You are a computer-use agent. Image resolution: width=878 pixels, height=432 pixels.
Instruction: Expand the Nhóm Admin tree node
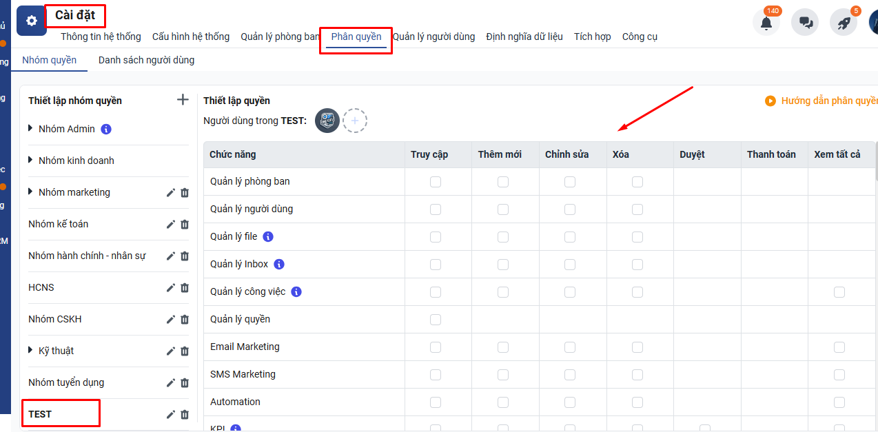[x=31, y=129]
